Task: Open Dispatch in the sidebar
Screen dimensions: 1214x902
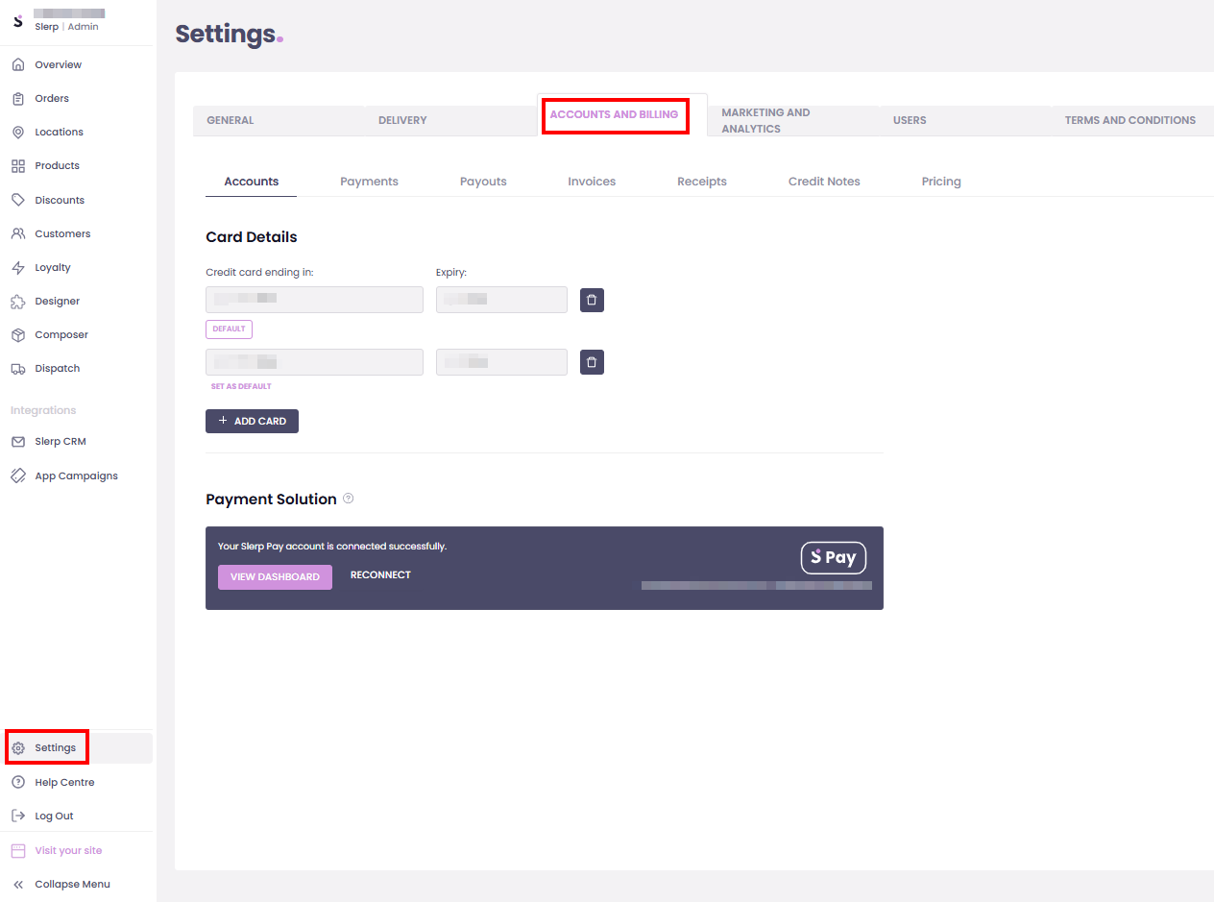Action: pyautogui.click(x=57, y=368)
